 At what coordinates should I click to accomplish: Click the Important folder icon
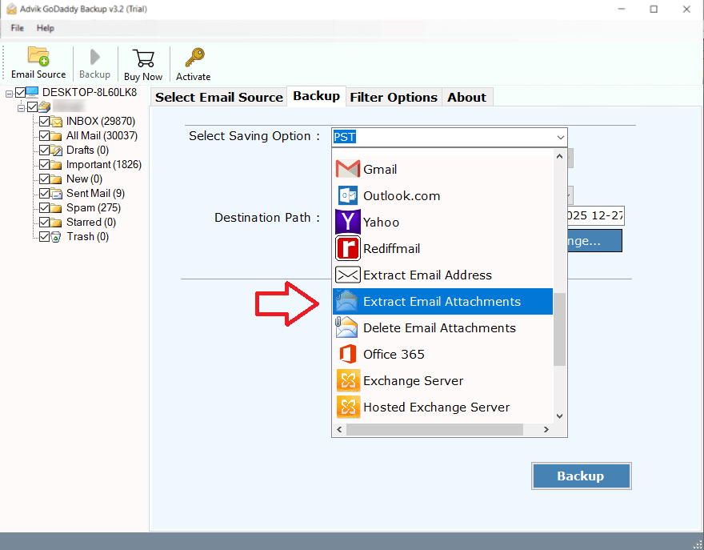56,165
